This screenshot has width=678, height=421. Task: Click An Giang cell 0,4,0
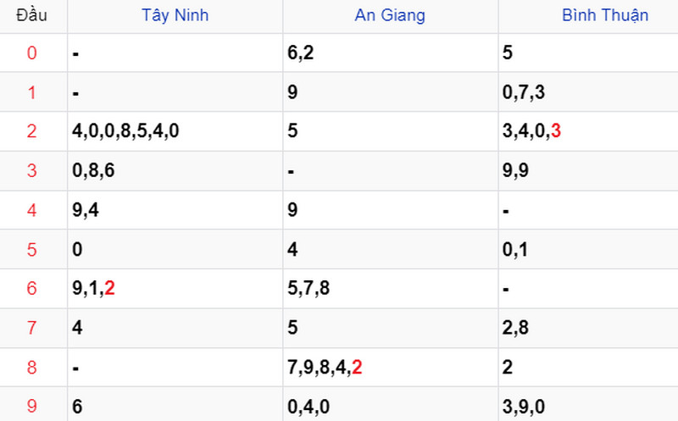[x=308, y=407]
